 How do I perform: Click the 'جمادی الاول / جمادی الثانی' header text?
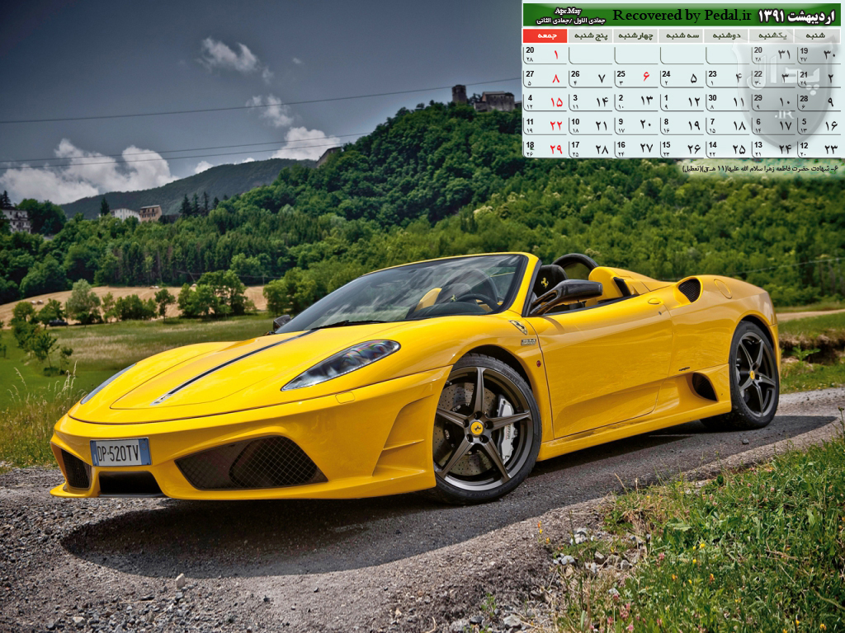(571, 21)
